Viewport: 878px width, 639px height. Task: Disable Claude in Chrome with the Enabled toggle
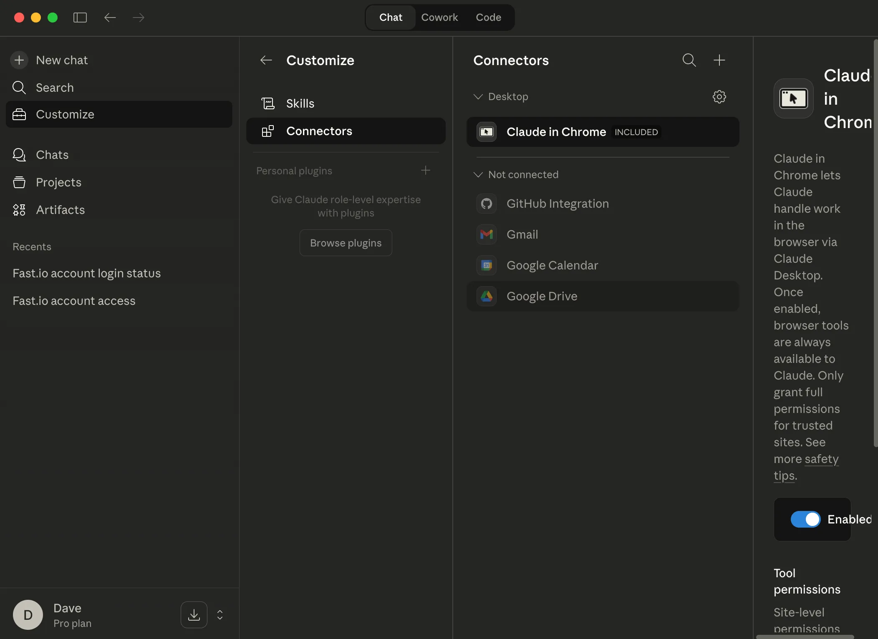click(x=805, y=519)
